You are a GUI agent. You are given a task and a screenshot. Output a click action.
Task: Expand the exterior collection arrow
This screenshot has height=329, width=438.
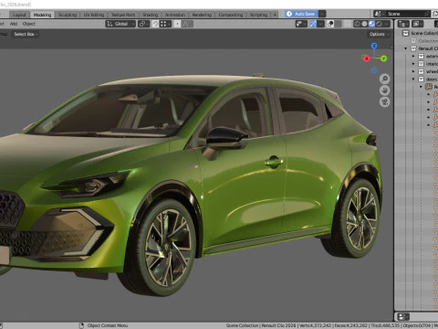click(x=413, y=57)
